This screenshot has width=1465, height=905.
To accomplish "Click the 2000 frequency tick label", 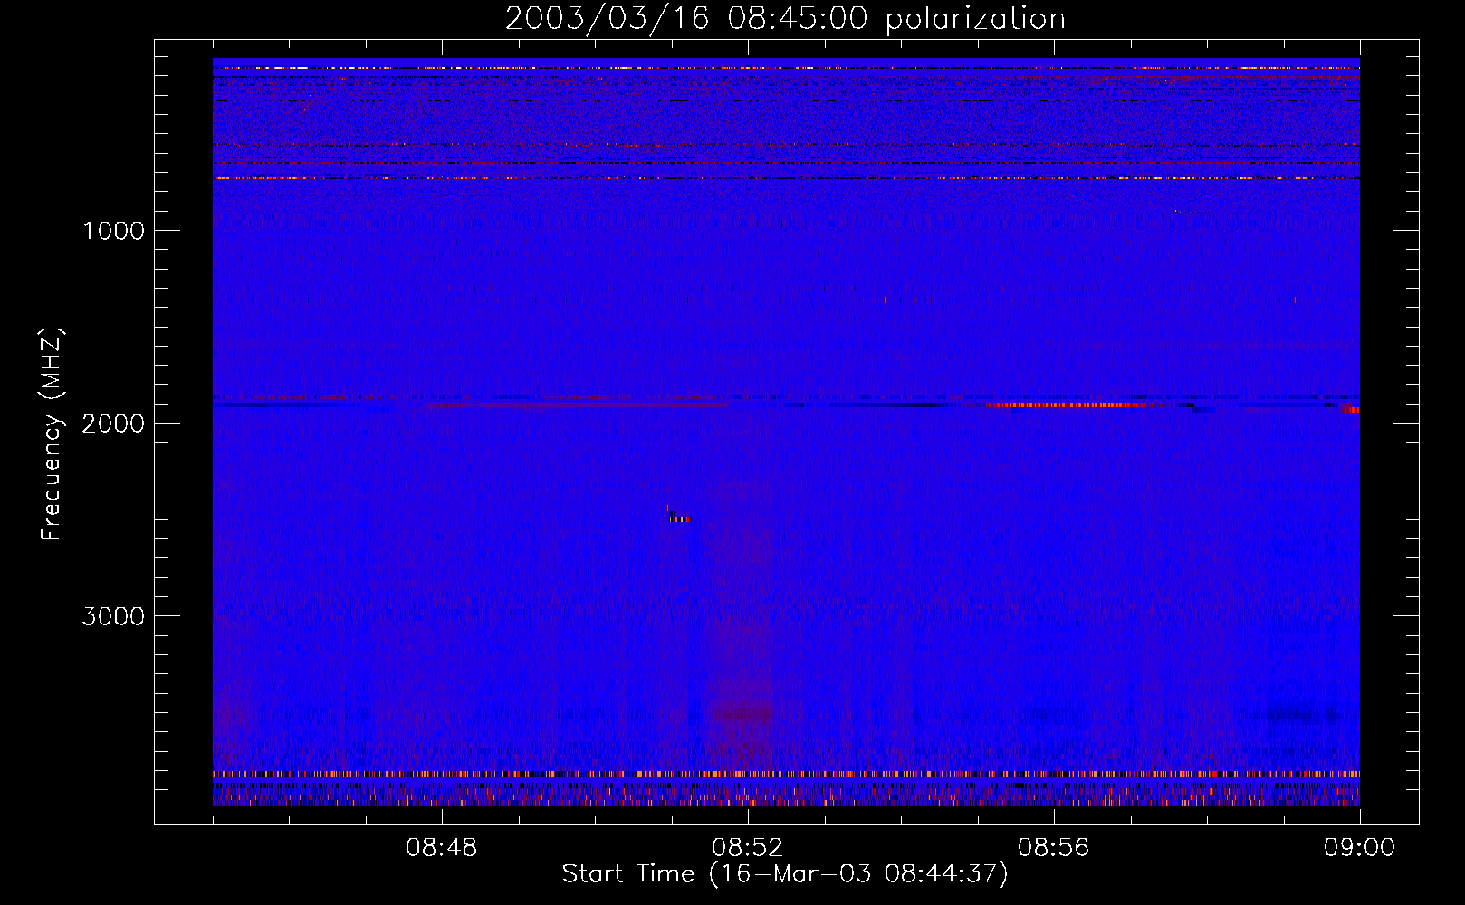I will tap(114, 424).
